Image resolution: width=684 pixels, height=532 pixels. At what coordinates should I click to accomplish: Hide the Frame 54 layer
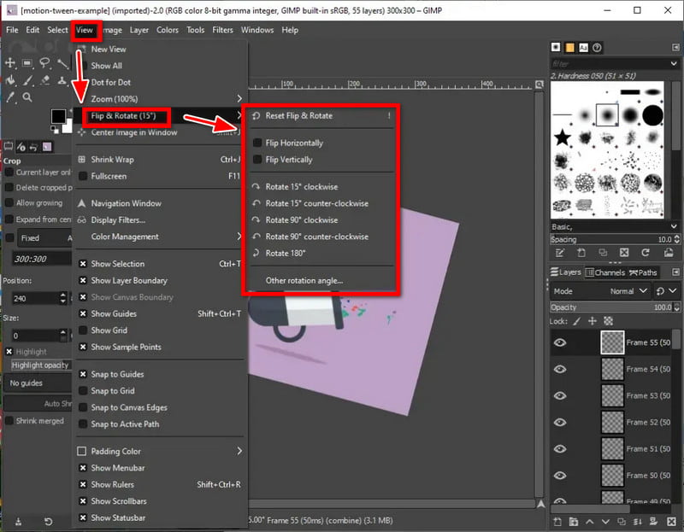pos(561,369)
